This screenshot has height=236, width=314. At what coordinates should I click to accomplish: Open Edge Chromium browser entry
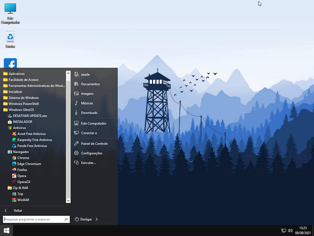coord(26,164)
